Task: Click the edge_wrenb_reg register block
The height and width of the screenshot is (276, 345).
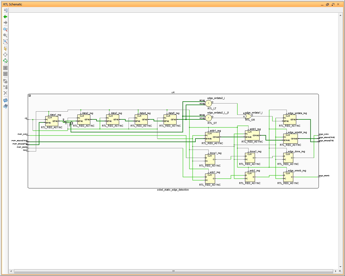Action: [288, 177]
